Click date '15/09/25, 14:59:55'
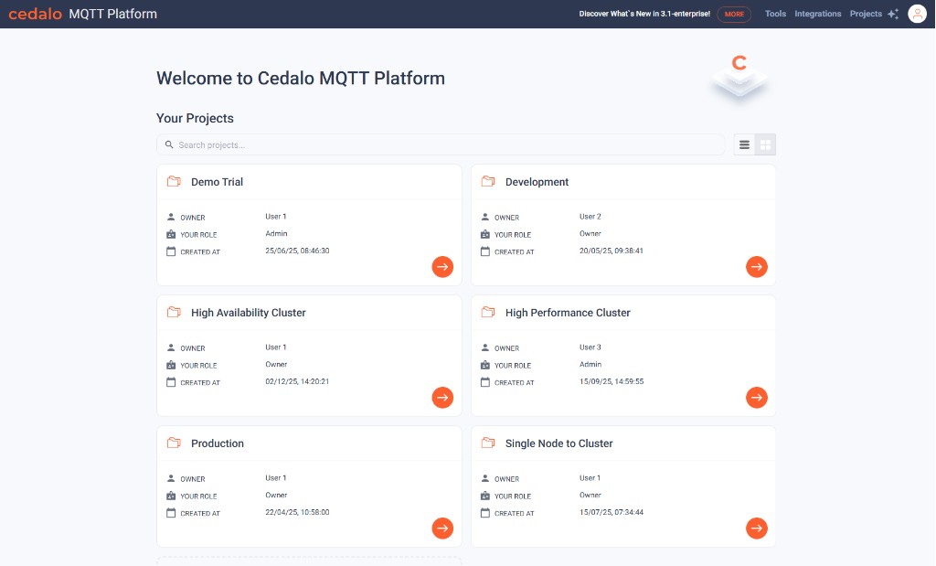The height and width of the screenshot is (566, 936). 612,381
